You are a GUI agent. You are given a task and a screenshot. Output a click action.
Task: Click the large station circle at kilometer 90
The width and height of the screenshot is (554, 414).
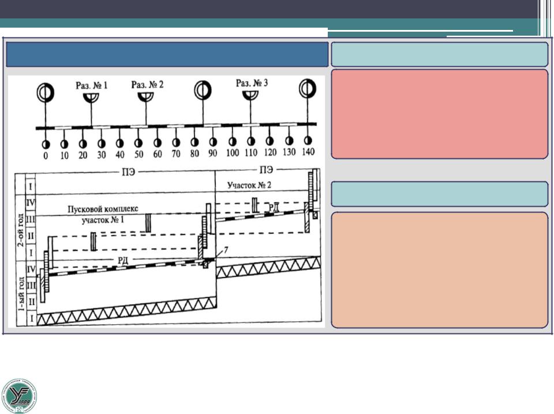pos(203,90)
